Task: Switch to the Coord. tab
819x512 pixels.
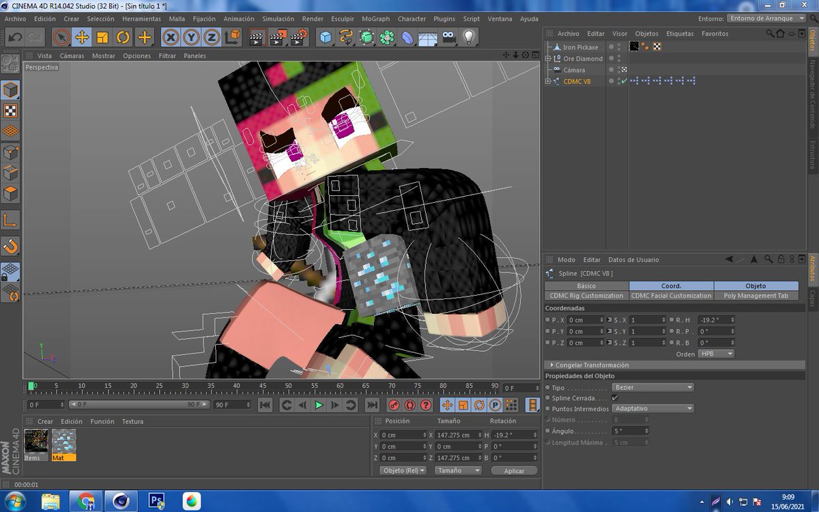Action: (671, 286)
